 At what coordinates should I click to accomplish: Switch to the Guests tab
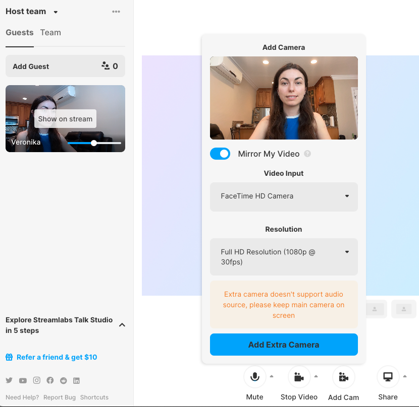click(x=20, y=33)
